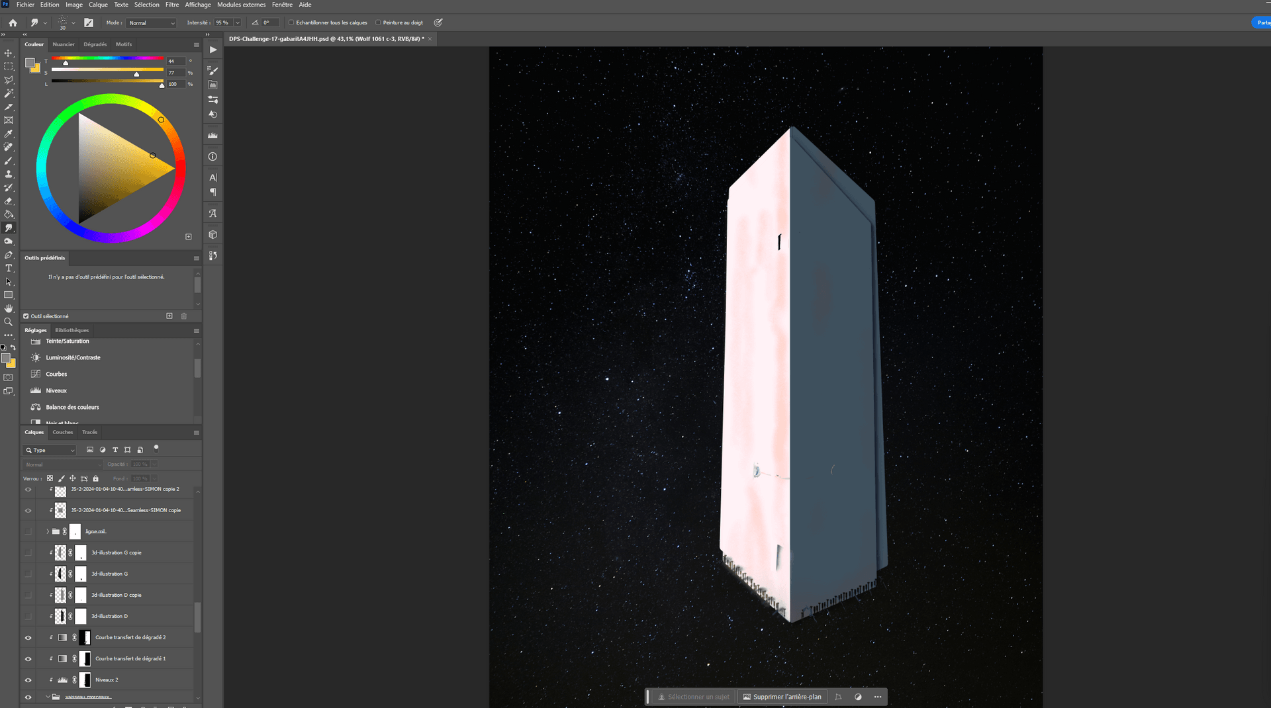This screenshot has width=1271, height=708.
Task: Expand the 'ligne mil' layer group
Action: (48, 531)
